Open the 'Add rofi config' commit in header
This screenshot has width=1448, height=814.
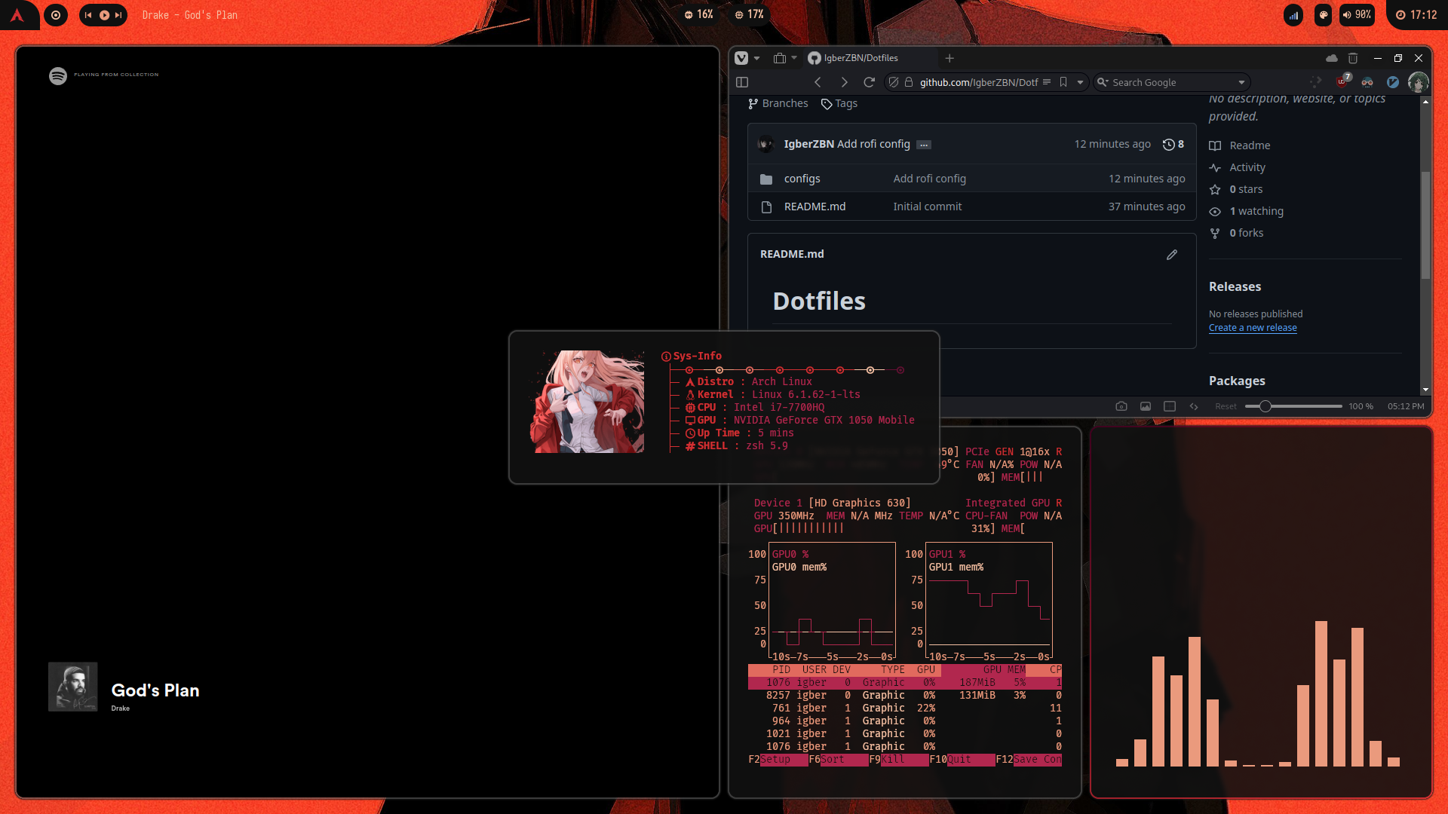(x=873, y=144)
